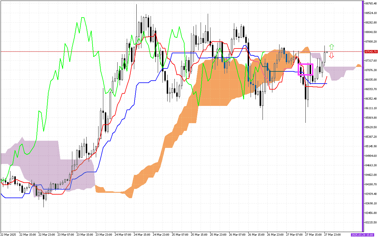Click the 22 Mar 15:00 time label
Image resolution: width=381 pixels, height=238 pixels.
coord(27,235)
